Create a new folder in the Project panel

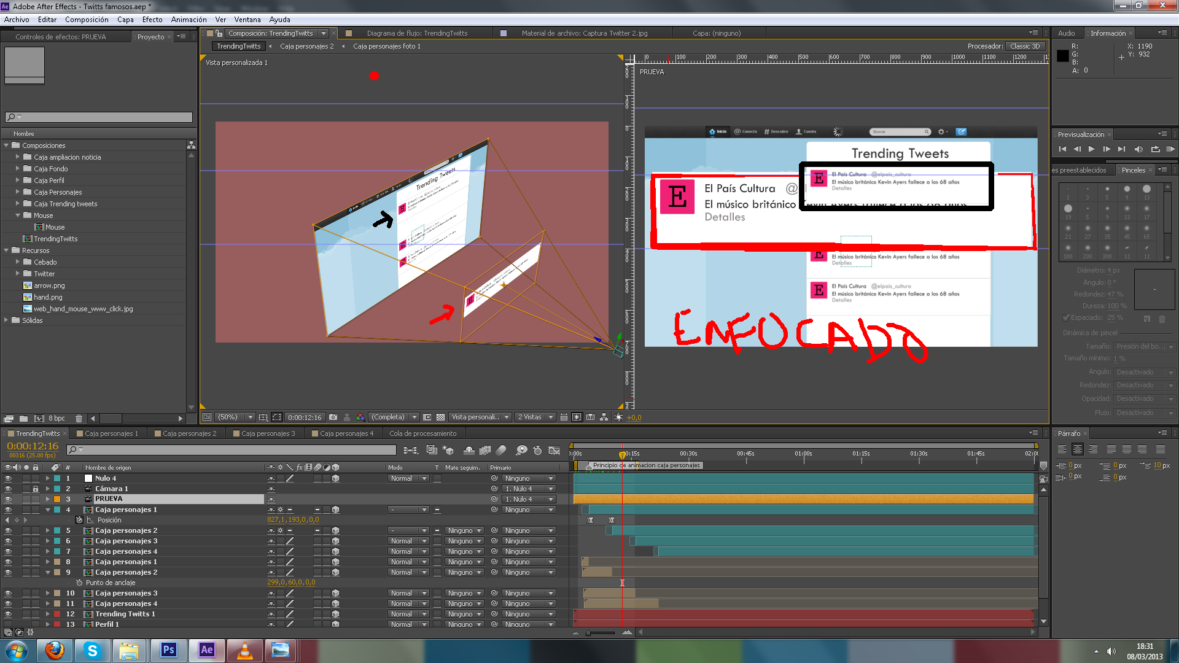tap(23, 419)
